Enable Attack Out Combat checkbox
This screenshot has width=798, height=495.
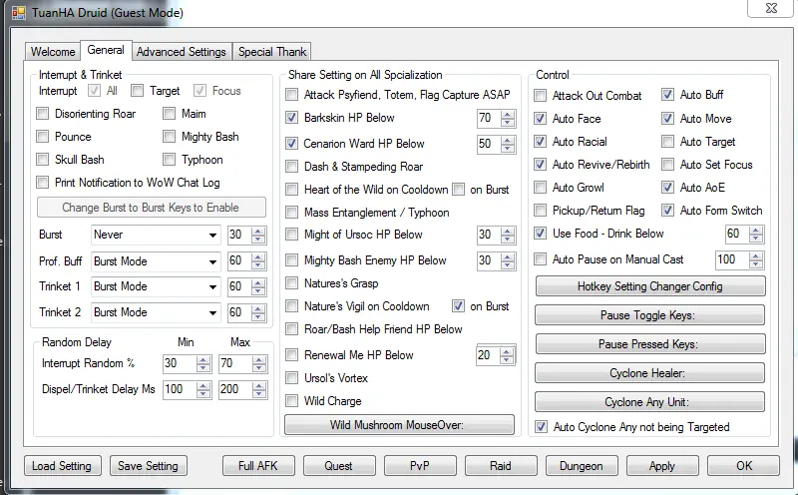coord(541,96)
